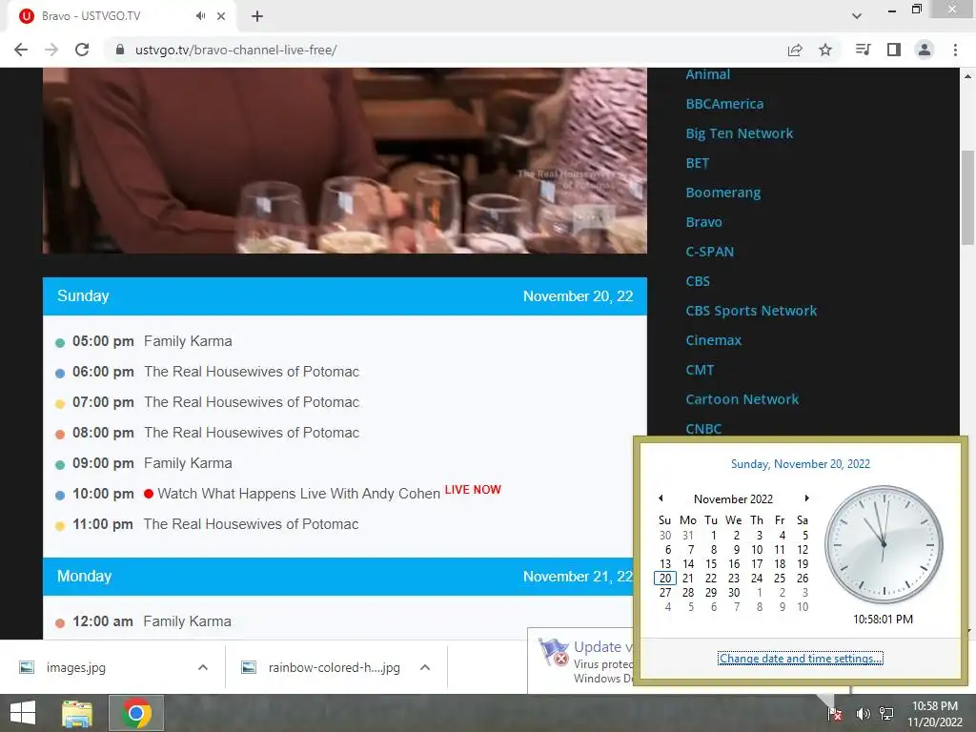This screenshot has width=976, height=732.
Task: Open the Bravo channel link
Action: (704, 222)
